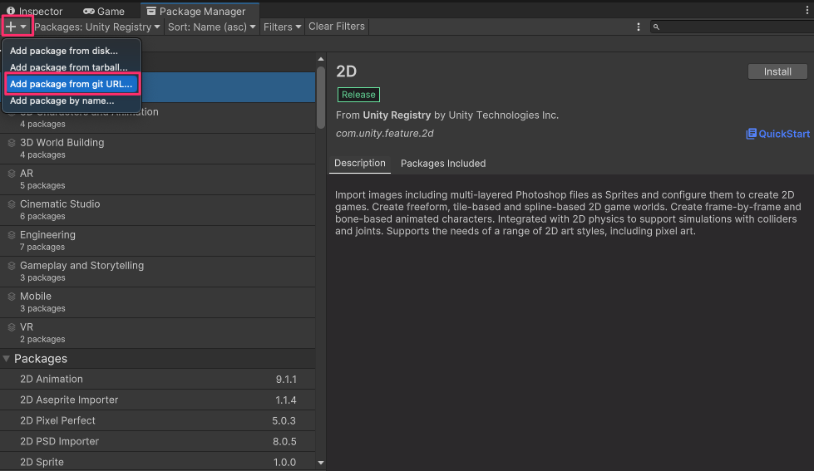Click the layers icon beside 3D World Building

point(12,143)
